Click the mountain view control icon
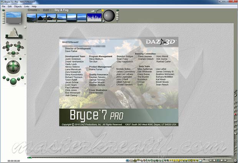The width and height of the screenshot is (238, 163). point(14,33)
